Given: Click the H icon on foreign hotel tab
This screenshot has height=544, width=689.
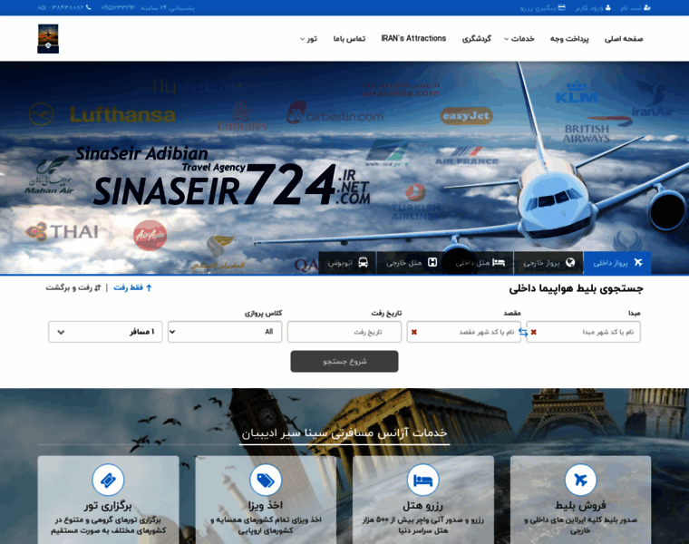Looking at the screenshot, I should pyautogui.click(x=432, y=262).
